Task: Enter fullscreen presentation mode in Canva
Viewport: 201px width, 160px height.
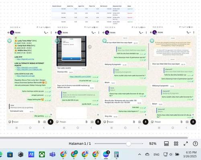Action: click(186, 144)
